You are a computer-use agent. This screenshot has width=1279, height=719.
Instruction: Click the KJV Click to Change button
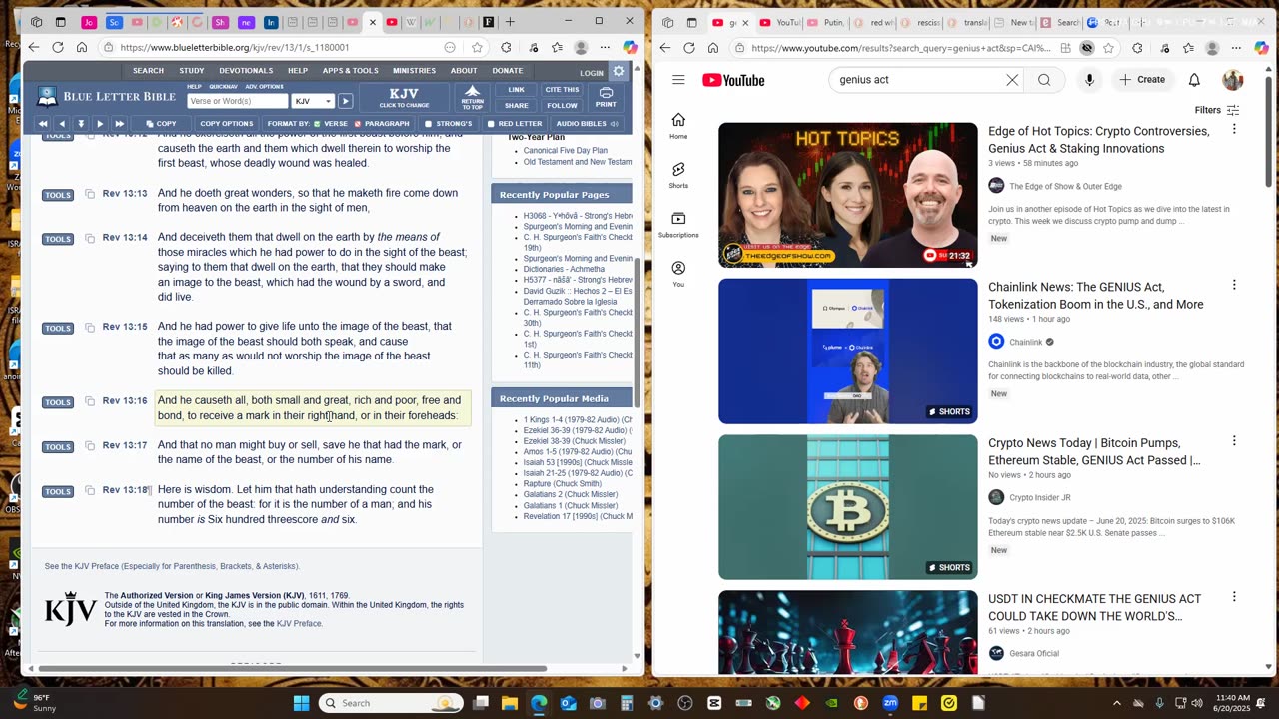coord(404,97)
